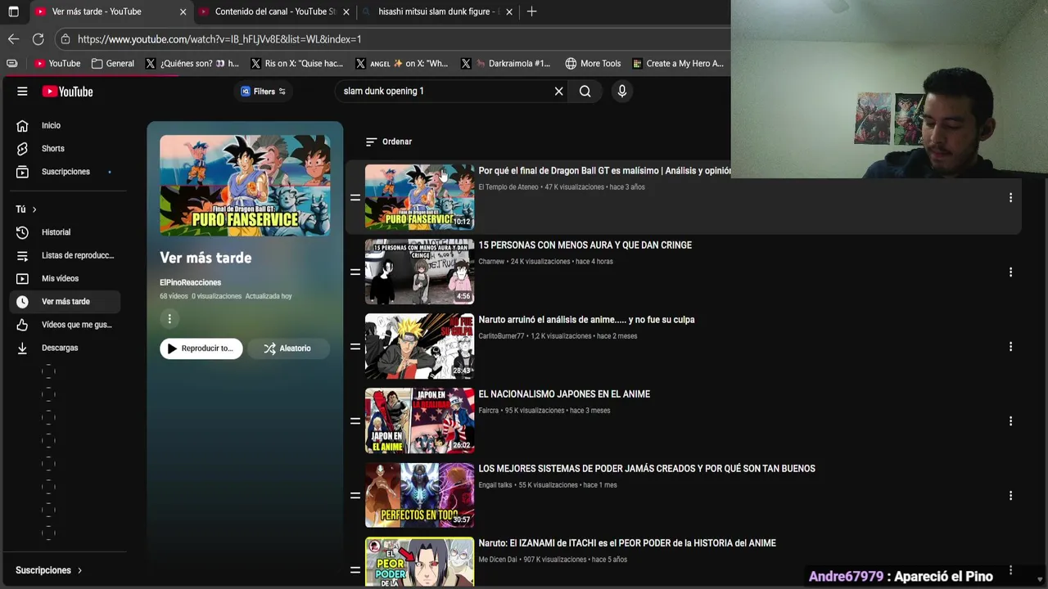Image resolution: width=1048 pixels, height=589 pixels.
Task: Open Vídeos que me gustan
Action: (65, 325)
